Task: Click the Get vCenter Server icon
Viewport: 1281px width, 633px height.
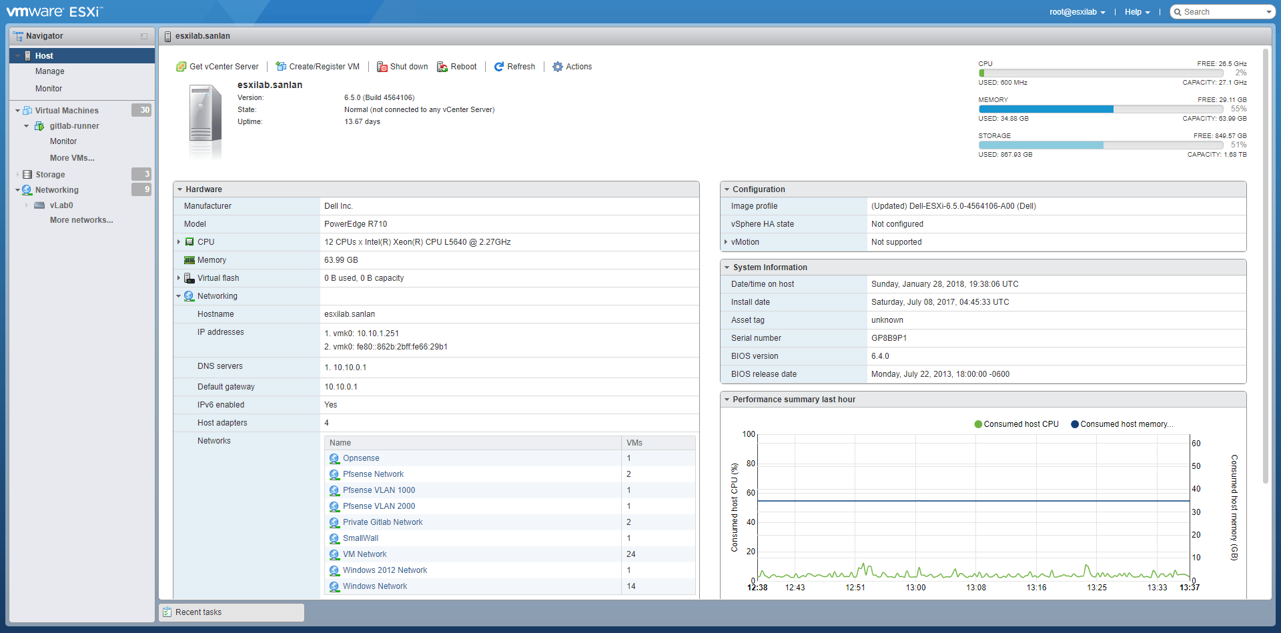Action: click(181, 67)
